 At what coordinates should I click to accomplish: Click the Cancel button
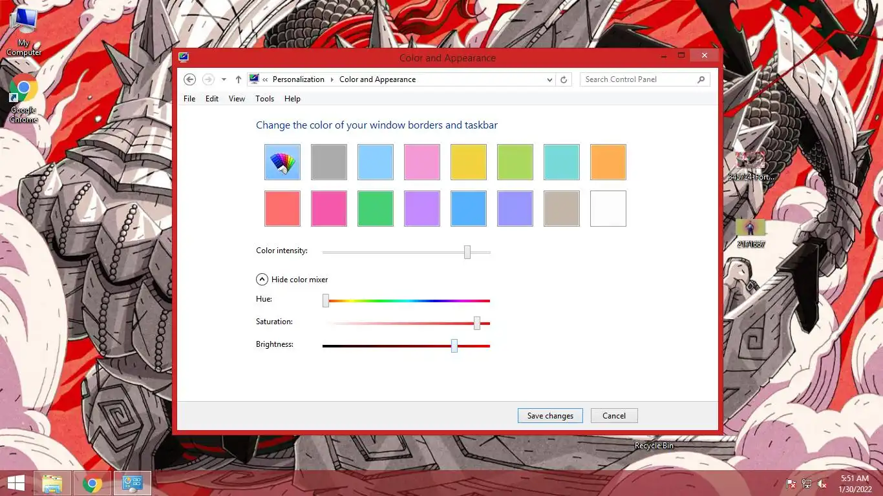614,416
